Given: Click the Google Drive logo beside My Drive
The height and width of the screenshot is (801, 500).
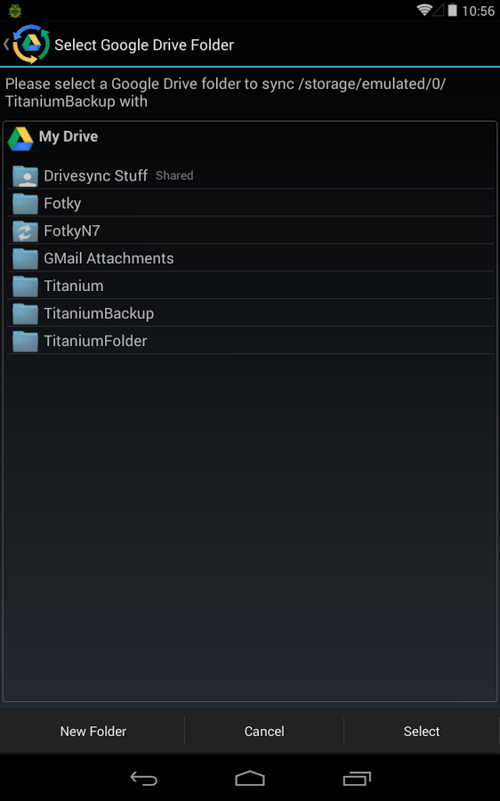Looking at the screenshot, I should point(21,138).
